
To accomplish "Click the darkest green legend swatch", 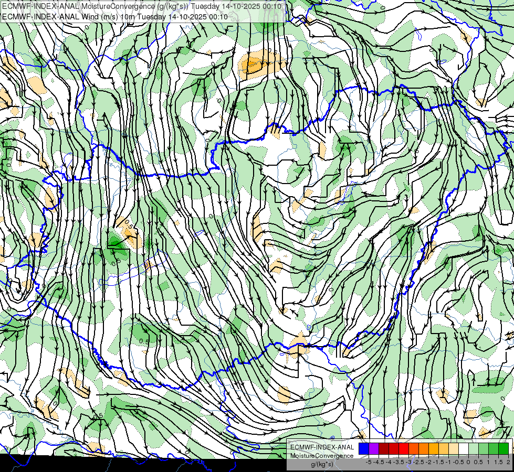I will coord(503,449).
